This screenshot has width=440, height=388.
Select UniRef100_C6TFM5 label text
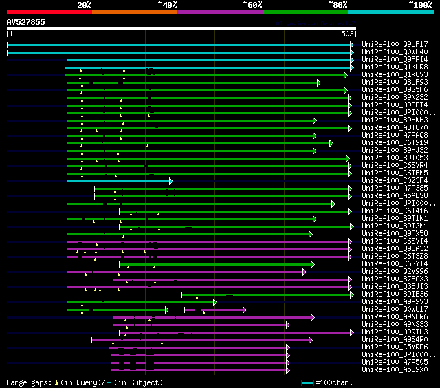tap(395, 173)
